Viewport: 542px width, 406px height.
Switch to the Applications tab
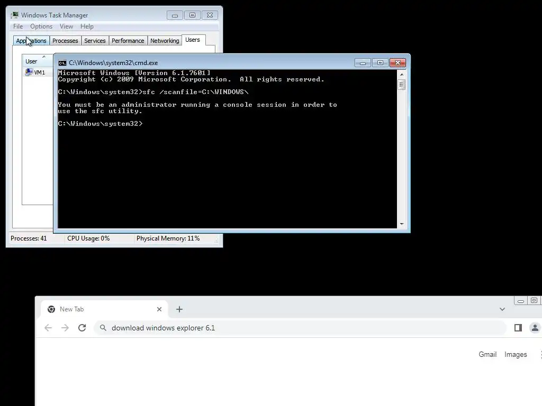pyautogui.click(x=31, y=41)
